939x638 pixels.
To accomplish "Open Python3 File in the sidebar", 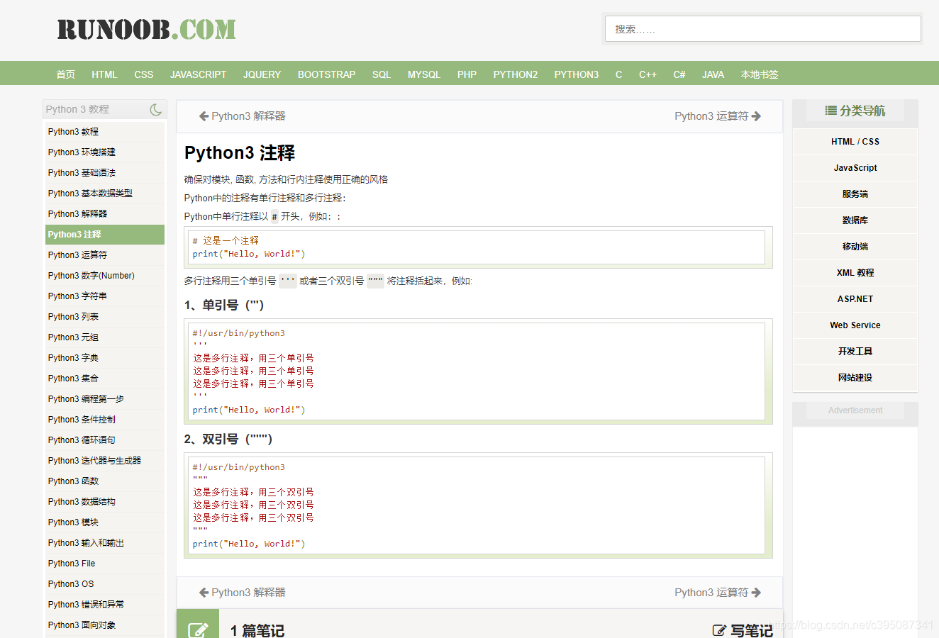I will (105, 564).
